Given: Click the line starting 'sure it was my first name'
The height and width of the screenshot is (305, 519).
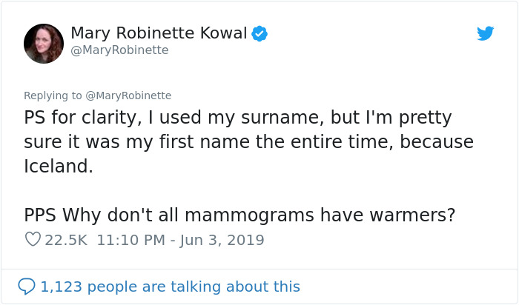Looking at the screenshot, I should coord(248,141).
